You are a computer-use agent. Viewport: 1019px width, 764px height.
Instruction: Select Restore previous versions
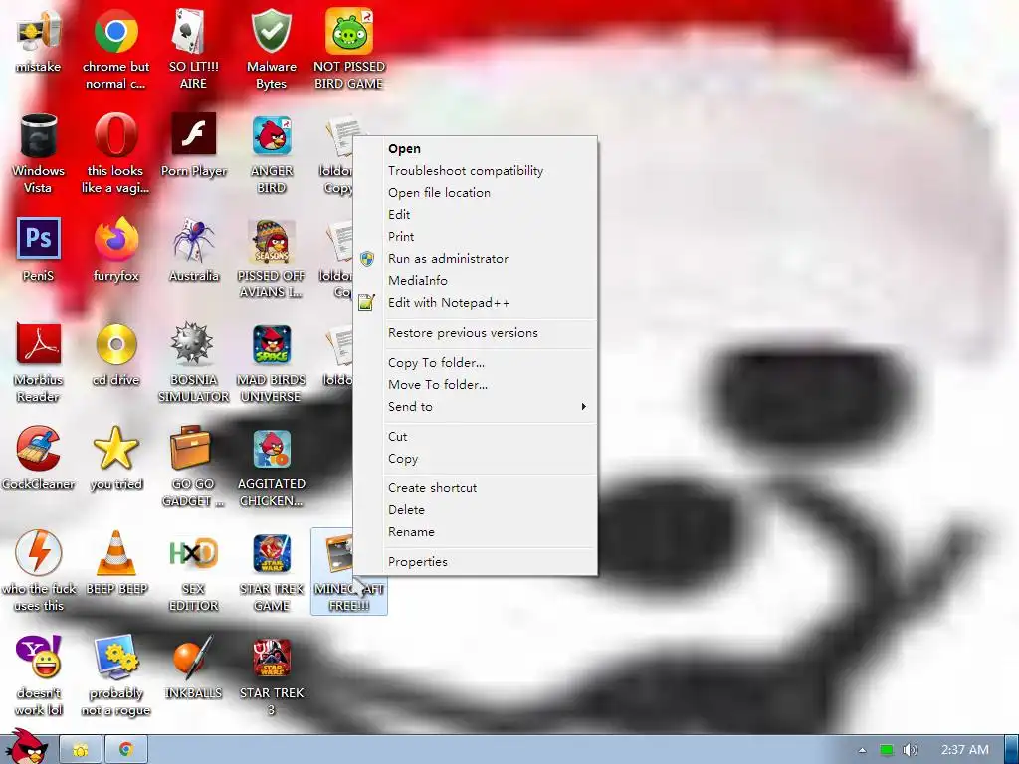[x=476, y=333]
